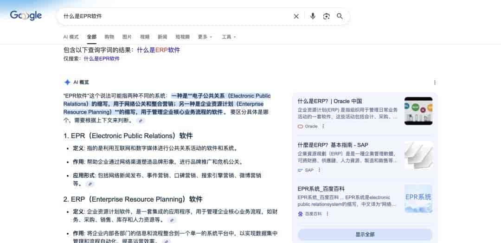Open AI overview three-dot options menu
This screenshot has height=243, width=501.
click(x=435, y=83)
